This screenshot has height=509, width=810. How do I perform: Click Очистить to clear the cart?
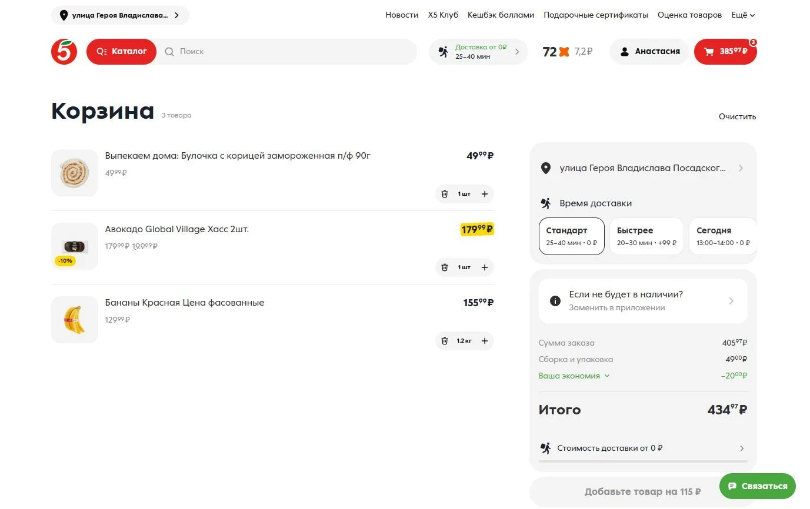pyautogui.click(x=737, y=116)
